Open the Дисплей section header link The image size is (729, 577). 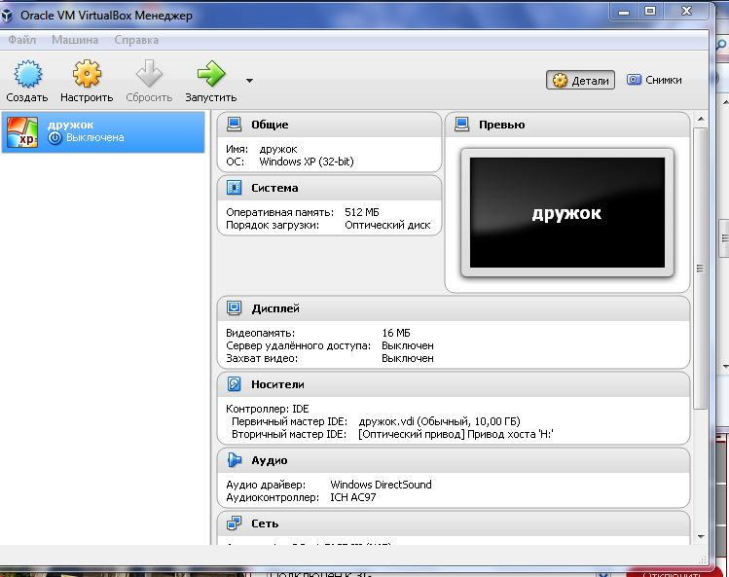(x=275, y=308)
